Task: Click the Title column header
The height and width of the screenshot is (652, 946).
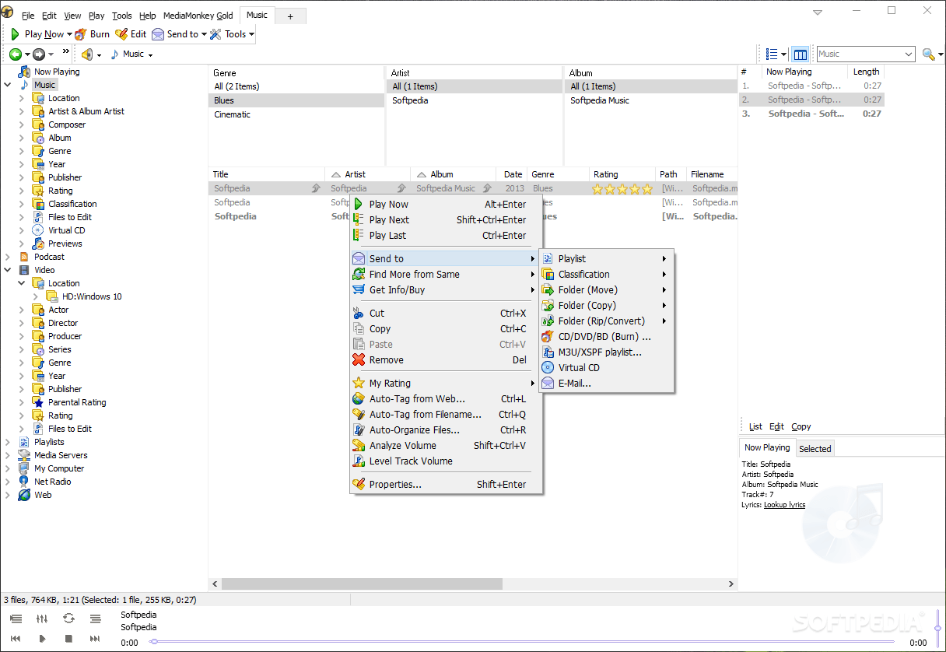Action: tap(267, 174)
